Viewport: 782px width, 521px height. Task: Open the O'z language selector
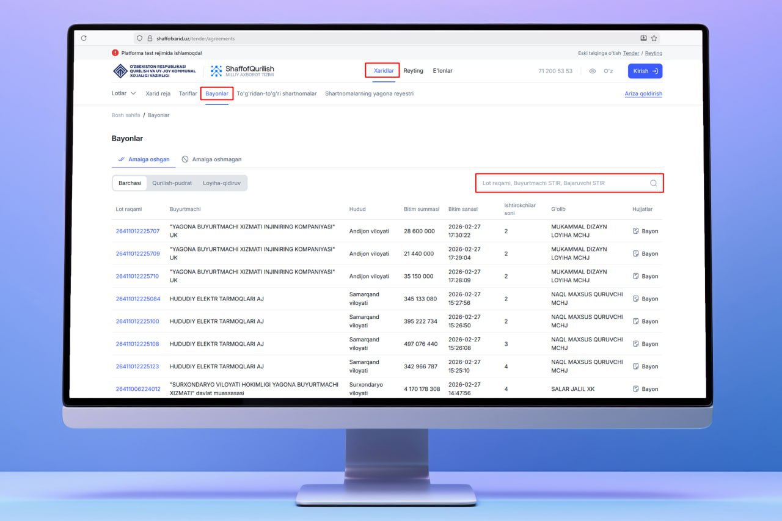click(608, 71)
